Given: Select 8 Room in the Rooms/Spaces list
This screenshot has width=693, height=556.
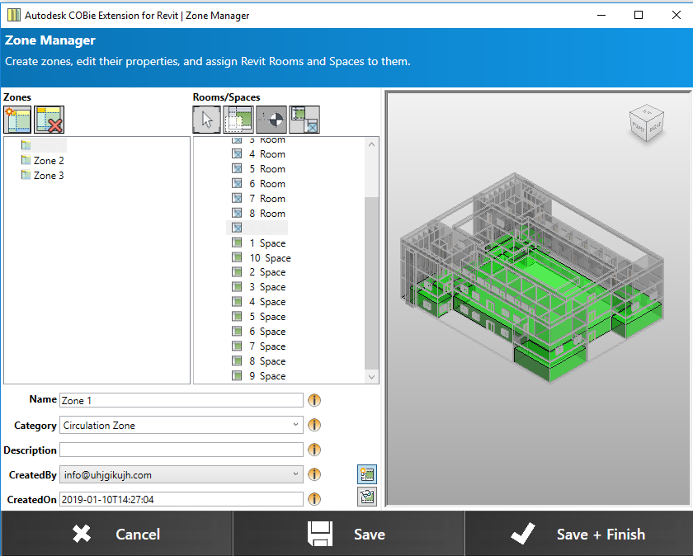Looking at the screenshot, I should click(266, 214).
